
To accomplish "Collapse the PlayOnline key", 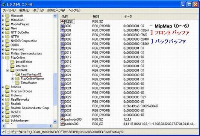I will point(3,57).
